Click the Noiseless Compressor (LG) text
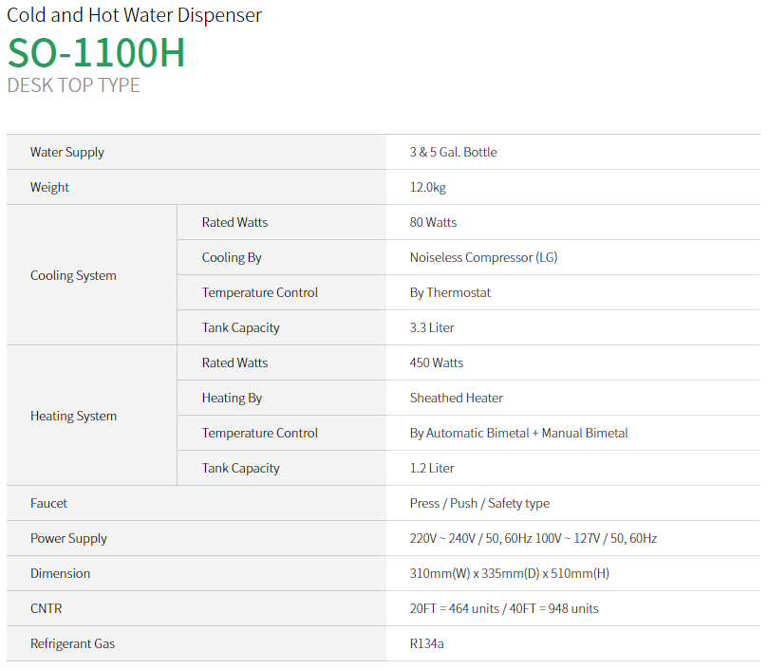Screen dimensions: 768x669 [483, 257]
